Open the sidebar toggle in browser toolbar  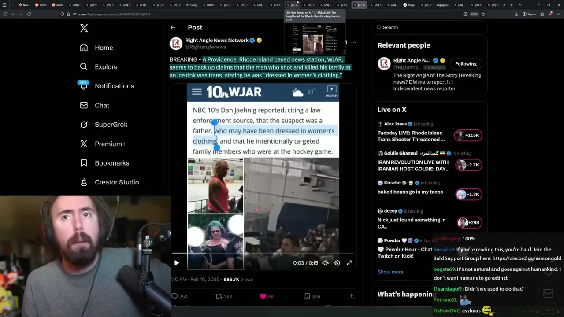coord(5,14)
